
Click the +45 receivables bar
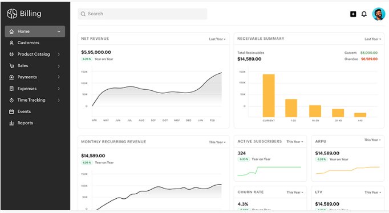[360, 115]
